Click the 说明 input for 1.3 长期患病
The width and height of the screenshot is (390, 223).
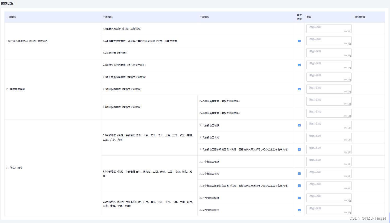(x=329, y=53)
